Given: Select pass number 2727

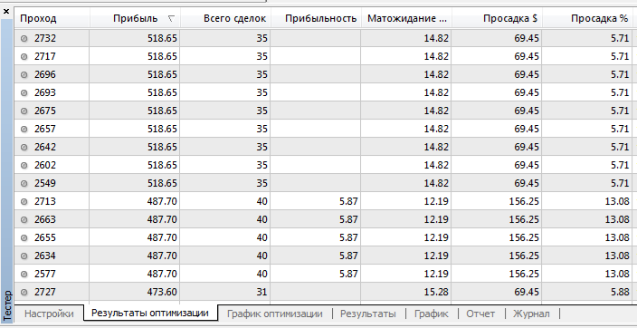Looking at the screenshot, I should (x=45, y=292).
